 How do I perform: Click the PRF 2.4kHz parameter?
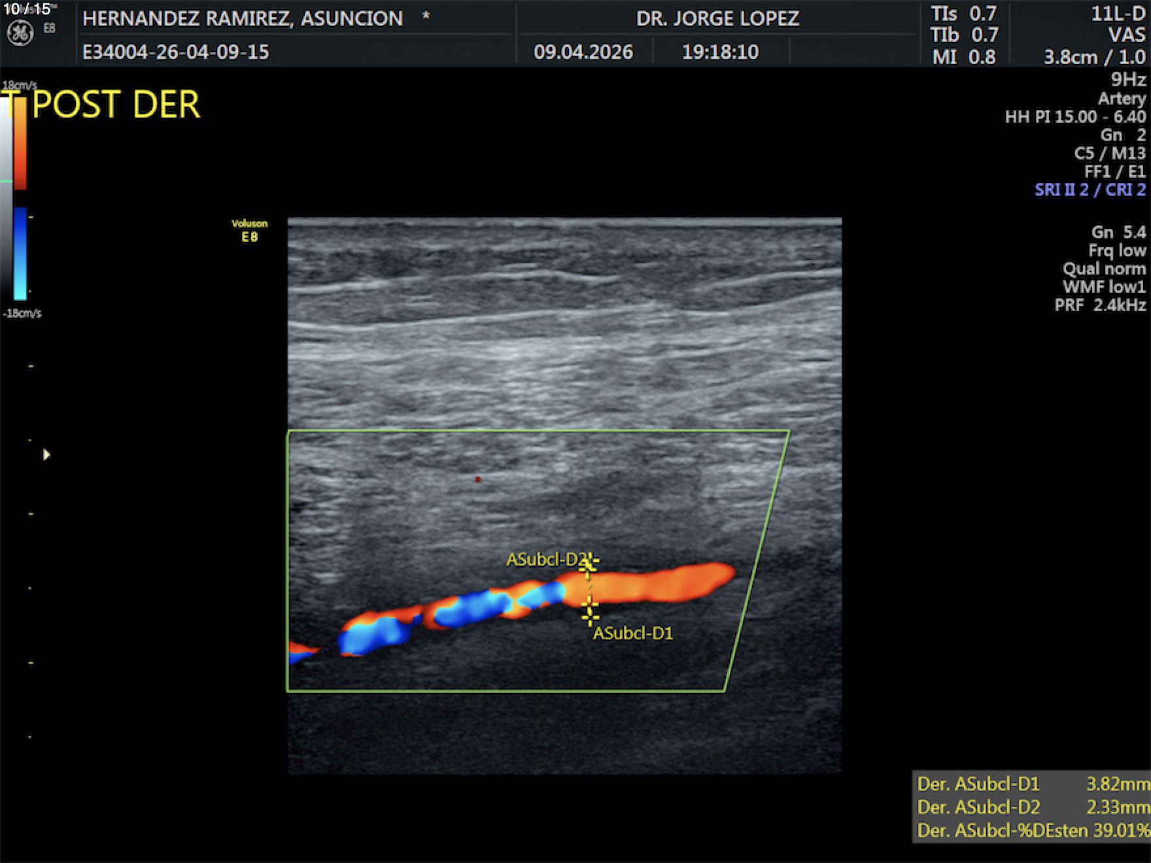pos(1100,305)
